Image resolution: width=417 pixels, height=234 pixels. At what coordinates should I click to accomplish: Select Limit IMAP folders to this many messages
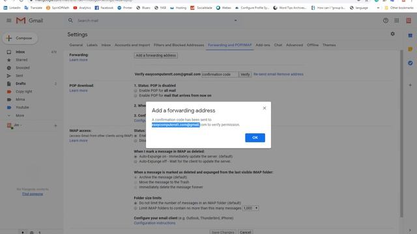[x=136, y=208]
